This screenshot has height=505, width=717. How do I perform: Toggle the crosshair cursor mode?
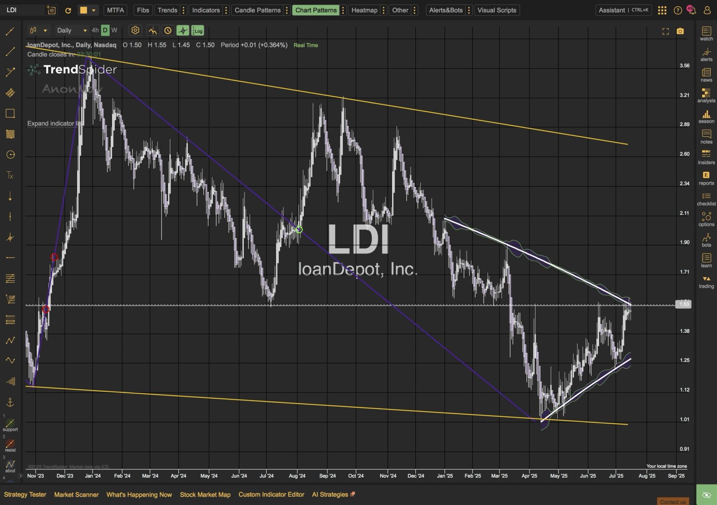(183, 30)
